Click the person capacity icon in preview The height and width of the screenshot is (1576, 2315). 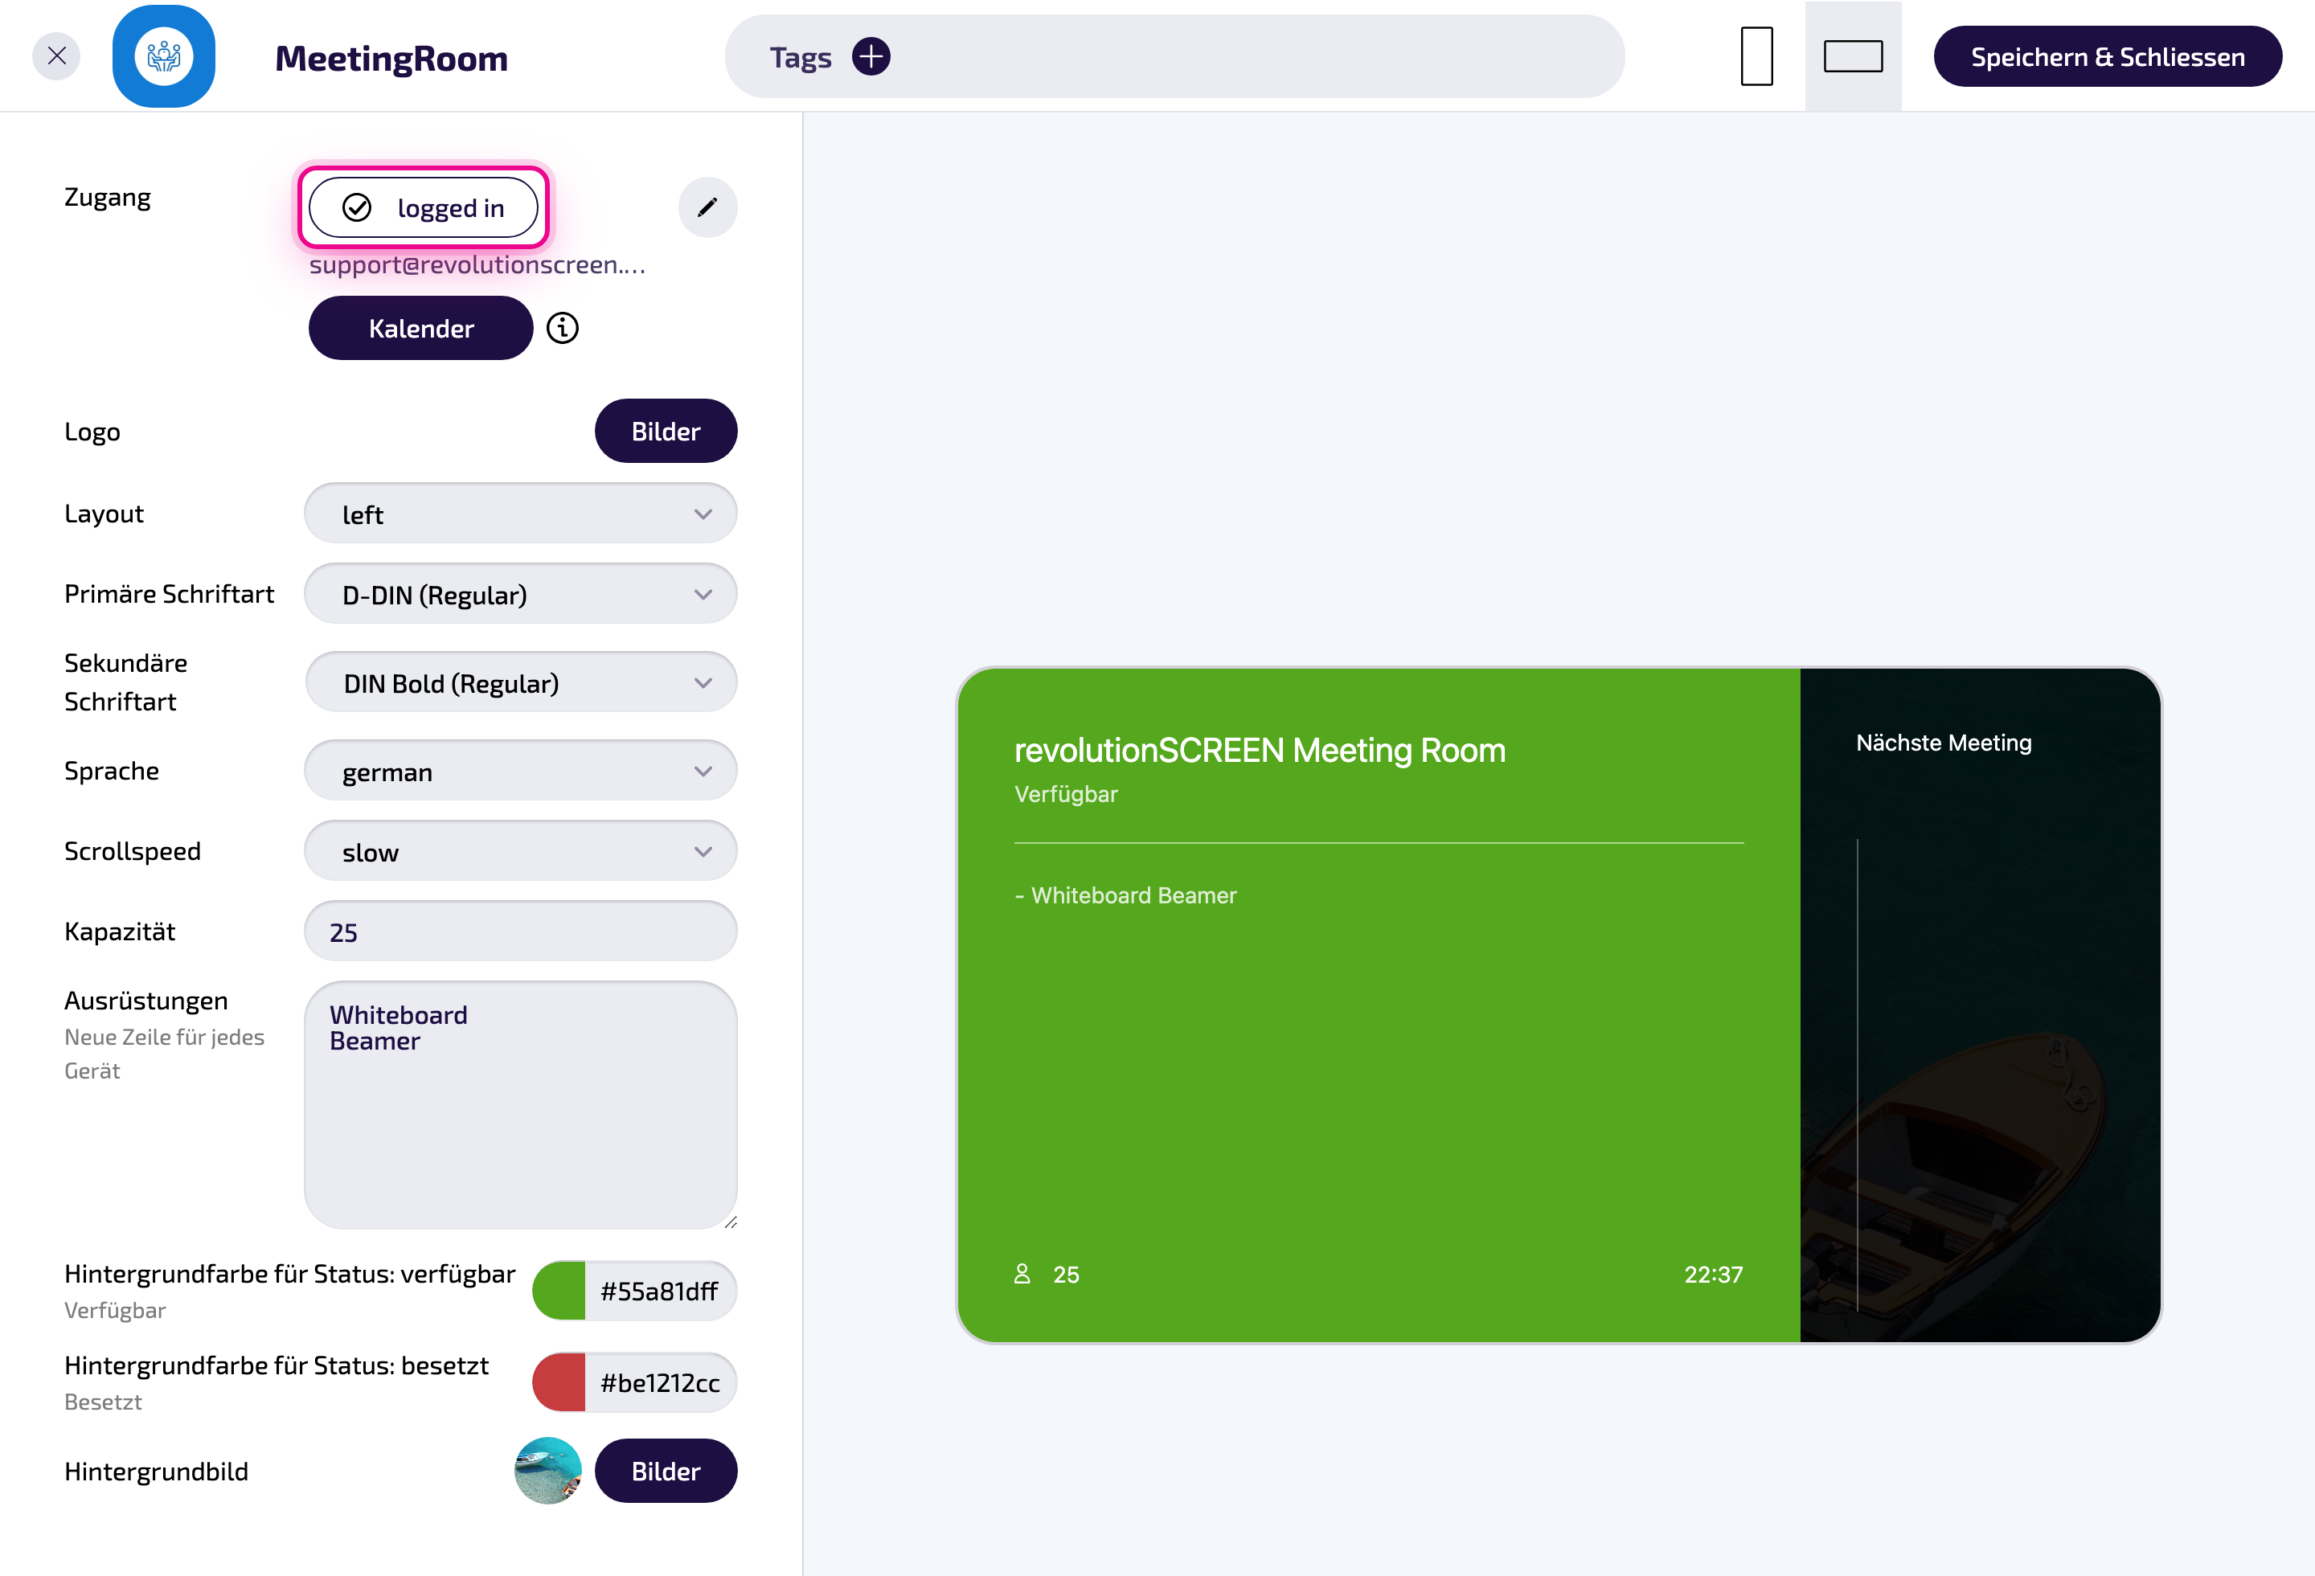tap(1022, 1274)
